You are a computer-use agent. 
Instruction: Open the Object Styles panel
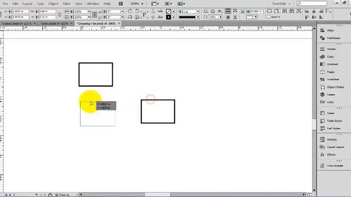[x=332, y=87]
